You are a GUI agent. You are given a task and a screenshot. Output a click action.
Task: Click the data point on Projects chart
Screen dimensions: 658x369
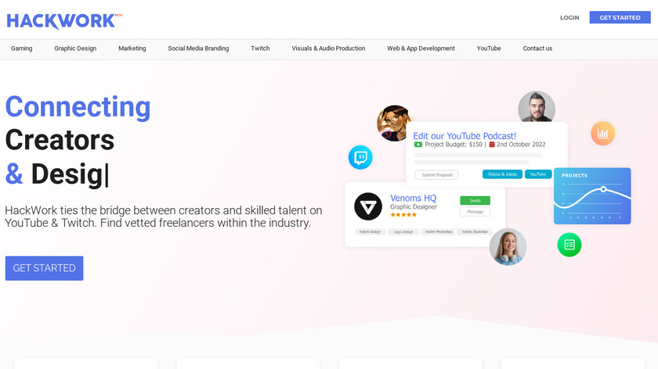[603, 189]
